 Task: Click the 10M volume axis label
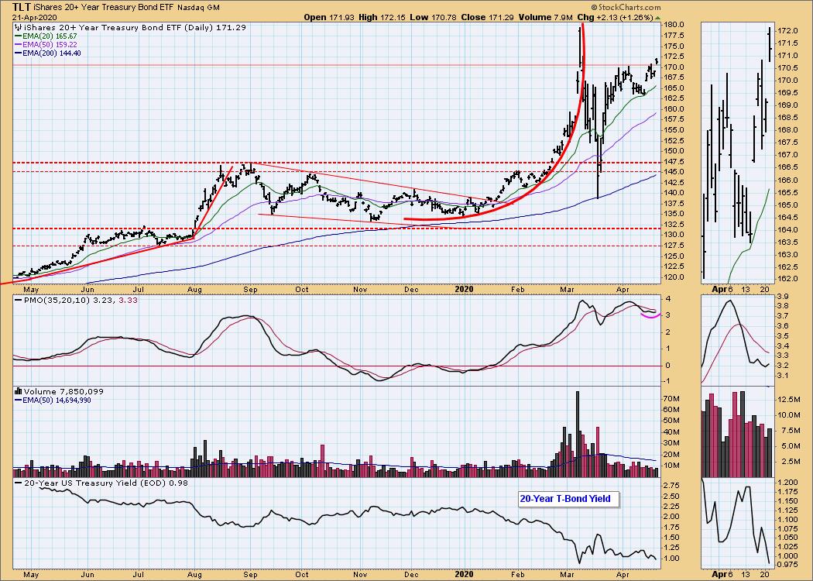point(672,465)
